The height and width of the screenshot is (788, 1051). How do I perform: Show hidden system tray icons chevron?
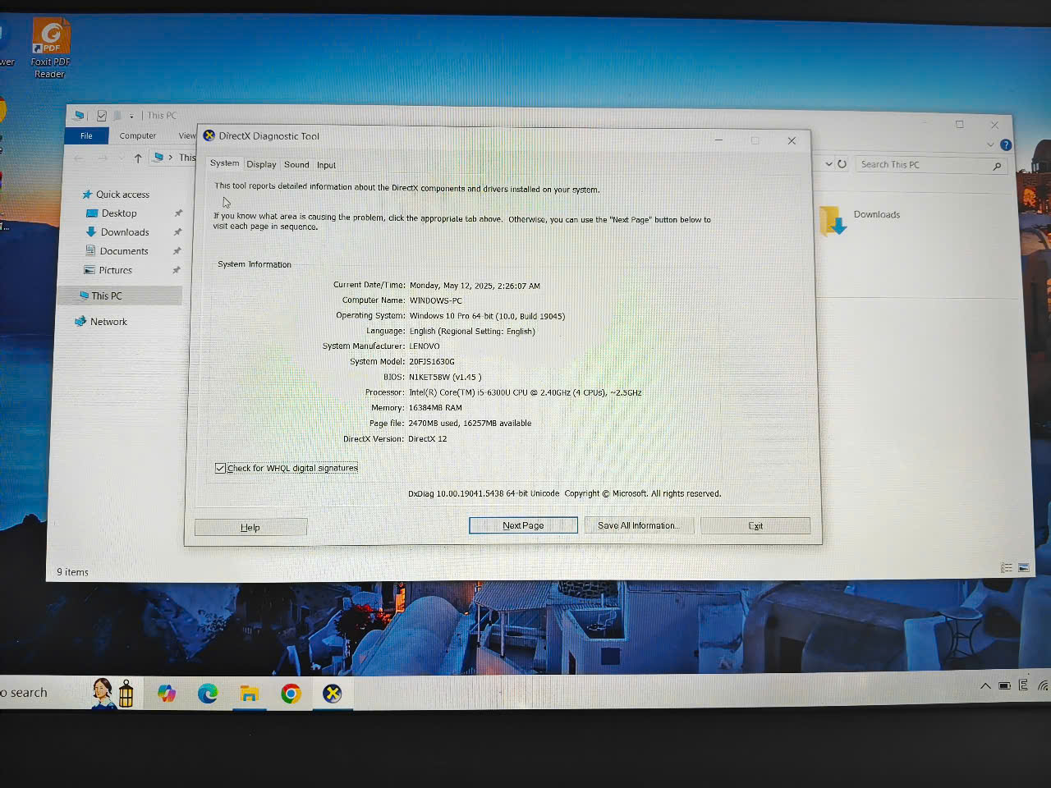(x=985, y=686)
